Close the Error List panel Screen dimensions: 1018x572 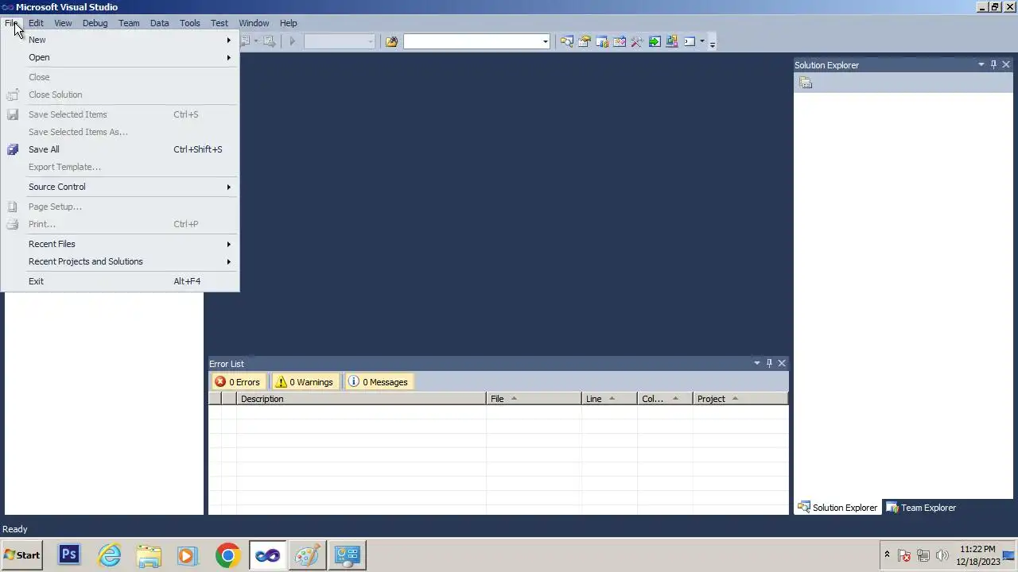pyautogui.click(x=782, y=363)
